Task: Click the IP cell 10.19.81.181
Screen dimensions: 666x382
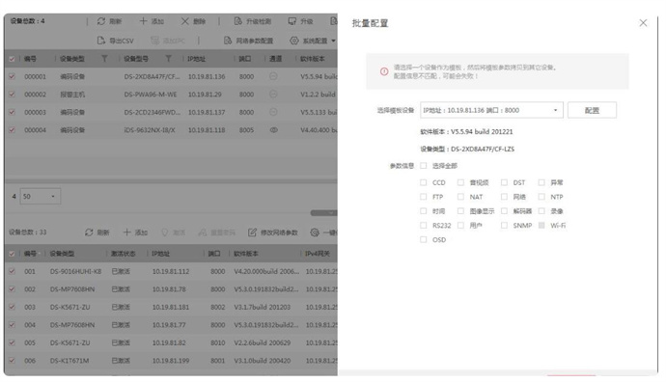Action: click(171, 307)
